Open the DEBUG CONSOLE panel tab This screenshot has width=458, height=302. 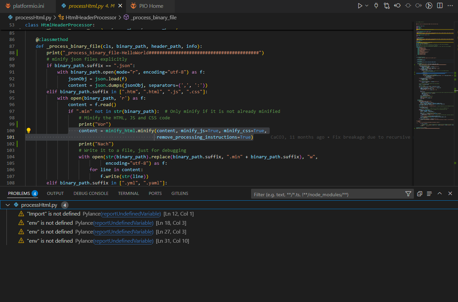tap(91, 193)
